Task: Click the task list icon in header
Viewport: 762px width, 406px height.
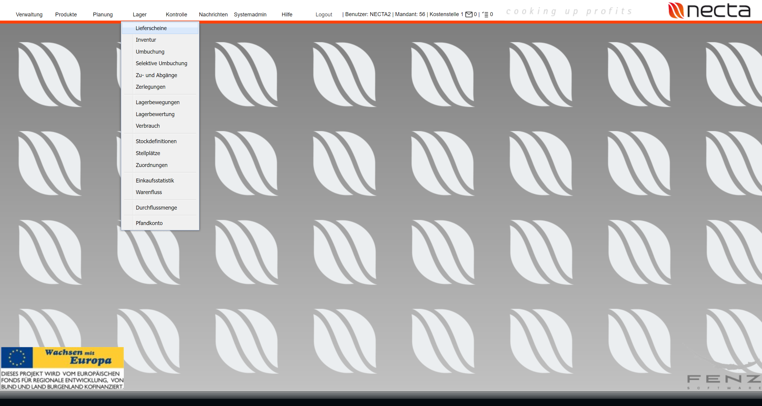Action: (x=485, y=14)
